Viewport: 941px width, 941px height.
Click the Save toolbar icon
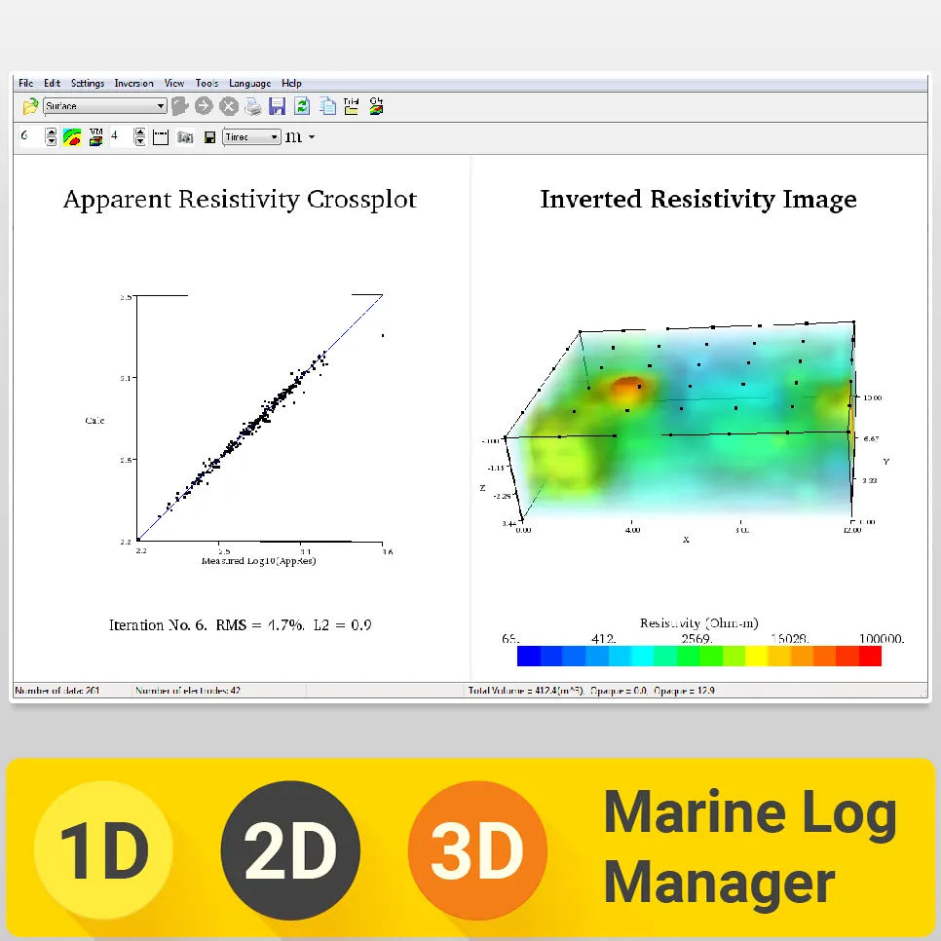pyautogui.click(x=279, y=107)
